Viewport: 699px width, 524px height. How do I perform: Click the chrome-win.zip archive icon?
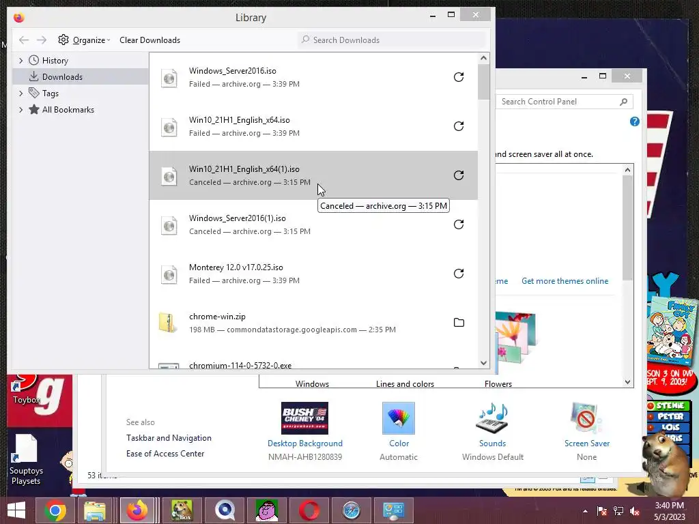pyautogui.click(x=167, y=323)
